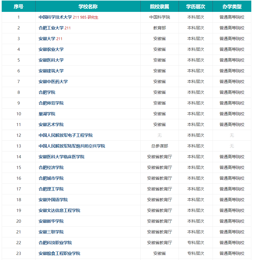Image resolution: width=253 pixels, height=260 pixels.
Task: Click the 安徽大学 link in row 3
Action: [47, 39]
